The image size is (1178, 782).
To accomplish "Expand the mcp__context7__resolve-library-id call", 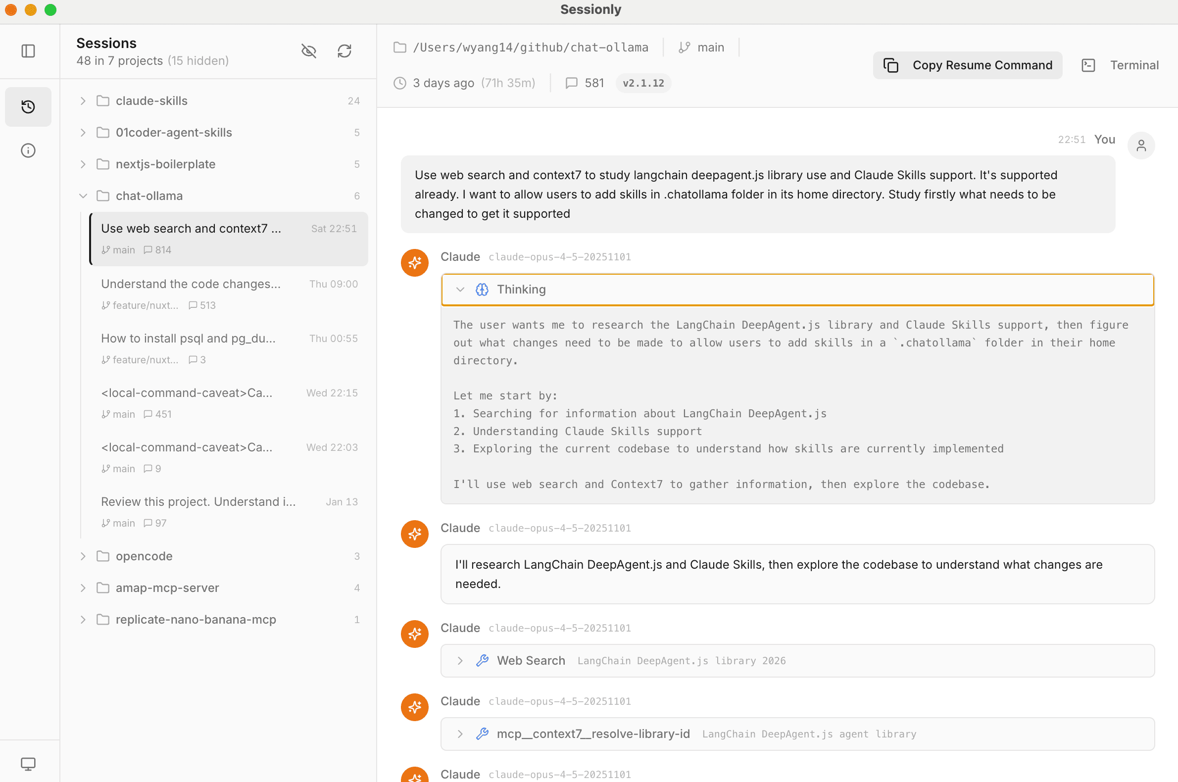I will (460, 733).
